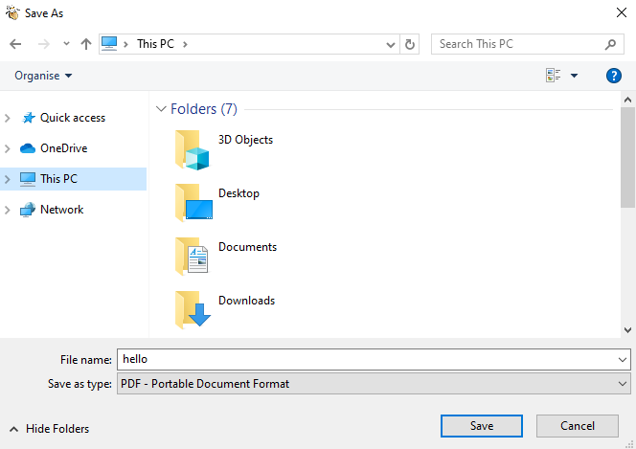This screenshot has width=636, height=449.
Task: Click the vertical scrollbar thumb
Action: pos(627,158)
